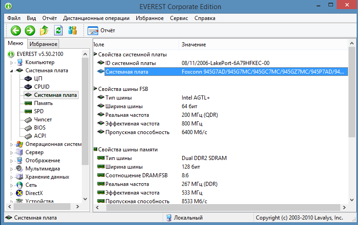Click the Отчёт report icon in toolbar
This screenshot has width=358, height=225.
(93, 30)
